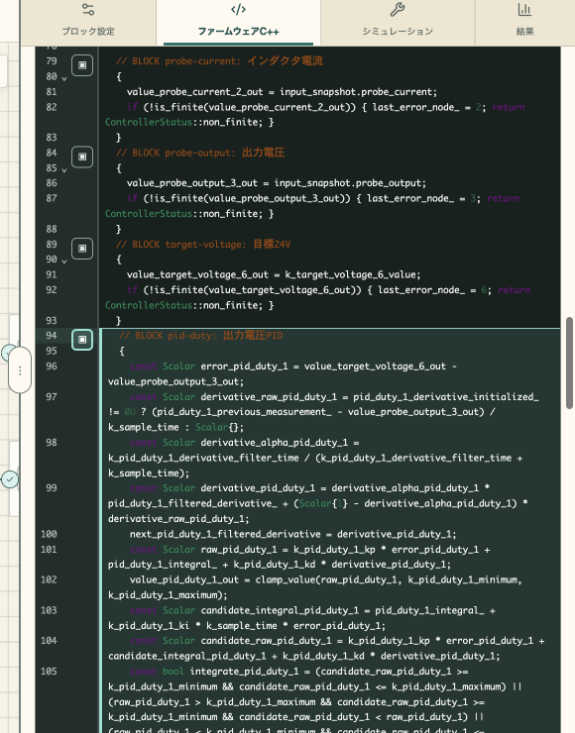This screenshot has height=733, width=575.
Task: Click line number 102 in the gutter
Action: (49, 579)
